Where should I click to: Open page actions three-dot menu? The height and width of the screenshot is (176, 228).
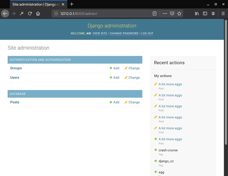click(165, 14)
